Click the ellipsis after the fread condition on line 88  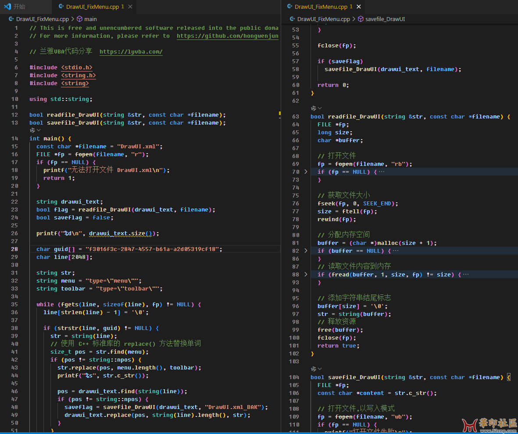466,274
